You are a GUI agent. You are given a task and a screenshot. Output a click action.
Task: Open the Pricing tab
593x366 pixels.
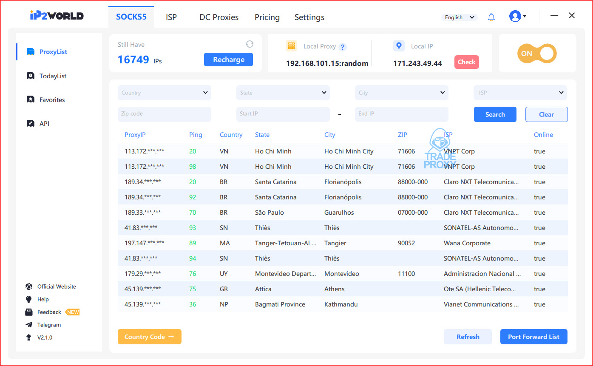267,17
